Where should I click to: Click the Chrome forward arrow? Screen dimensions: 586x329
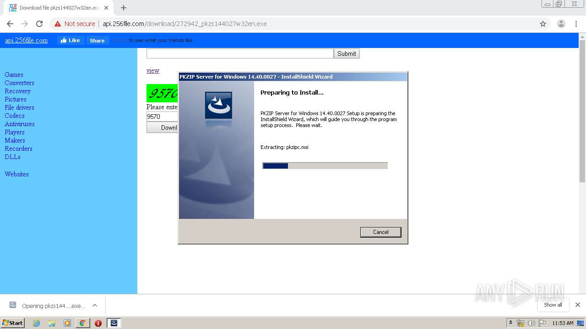coord(25,24)
